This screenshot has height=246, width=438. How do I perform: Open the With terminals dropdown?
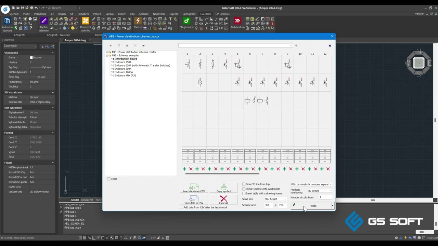[311, 184]
